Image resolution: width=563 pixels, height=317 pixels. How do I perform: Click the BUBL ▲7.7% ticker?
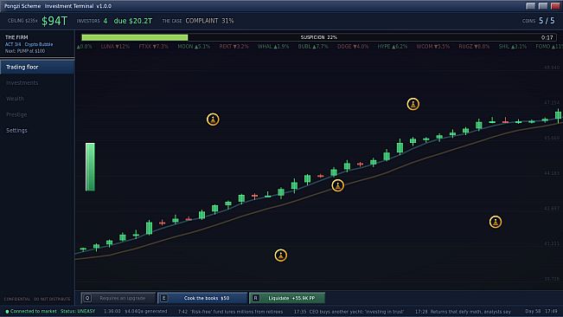pos(313,47)
